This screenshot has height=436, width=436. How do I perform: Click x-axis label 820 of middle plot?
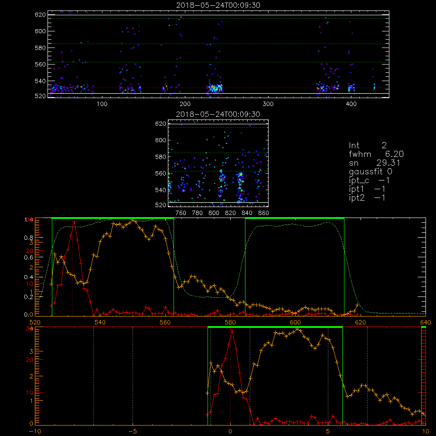coord(231,213)
